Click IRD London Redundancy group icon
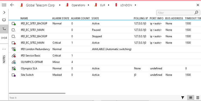The image size is (201, 101). 13,49
